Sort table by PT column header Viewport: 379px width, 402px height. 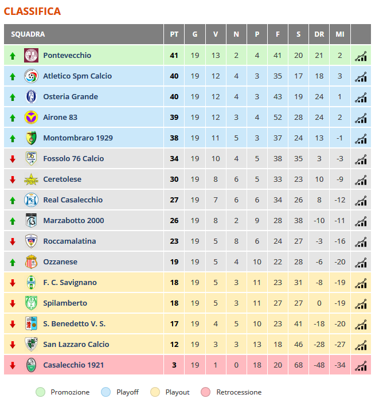(x=174, y=34)
